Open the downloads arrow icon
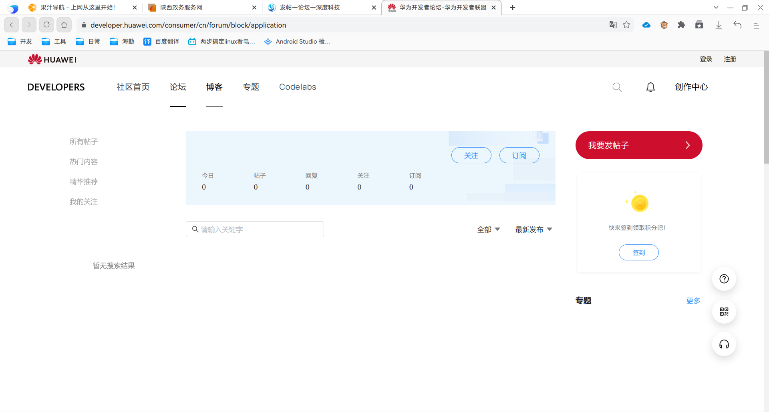This screenshot has width=769, height=412. (x=719, y=25)
